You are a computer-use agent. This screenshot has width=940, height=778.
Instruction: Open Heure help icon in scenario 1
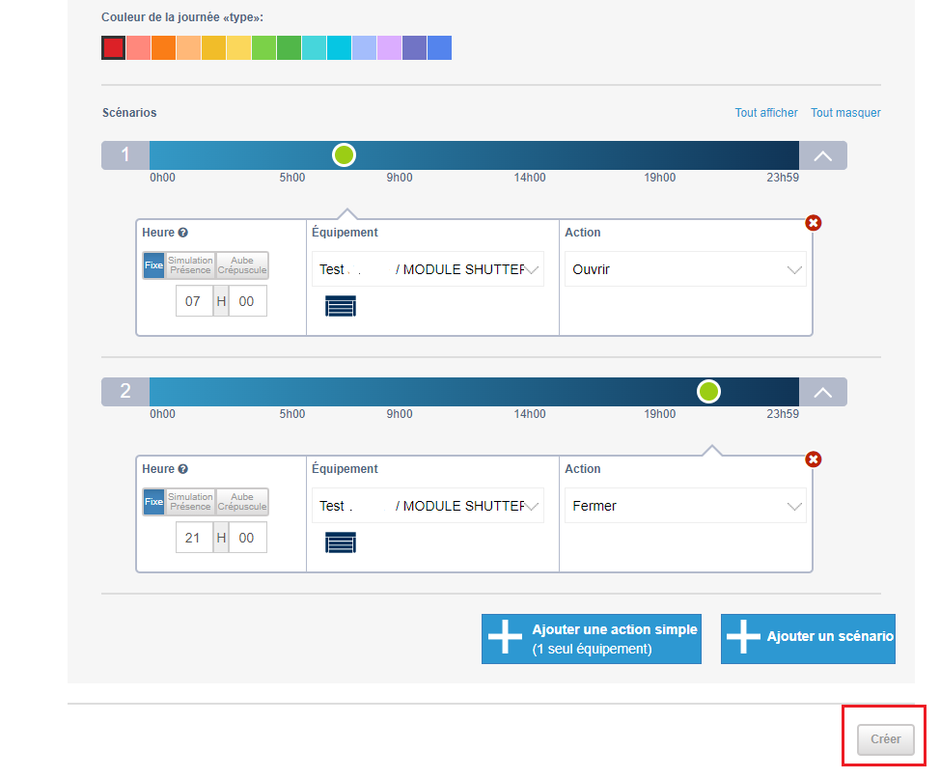click(182, 233)
